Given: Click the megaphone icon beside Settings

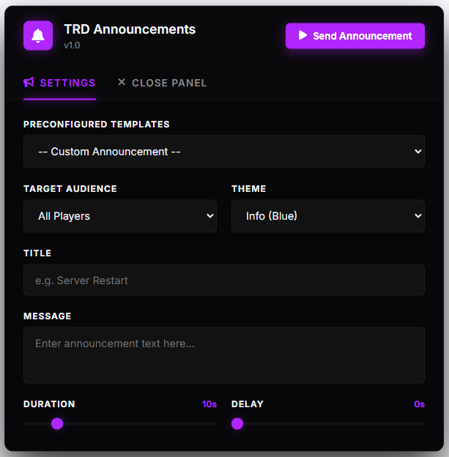Looking at the screenshot, I should click(x=29, y=83).
